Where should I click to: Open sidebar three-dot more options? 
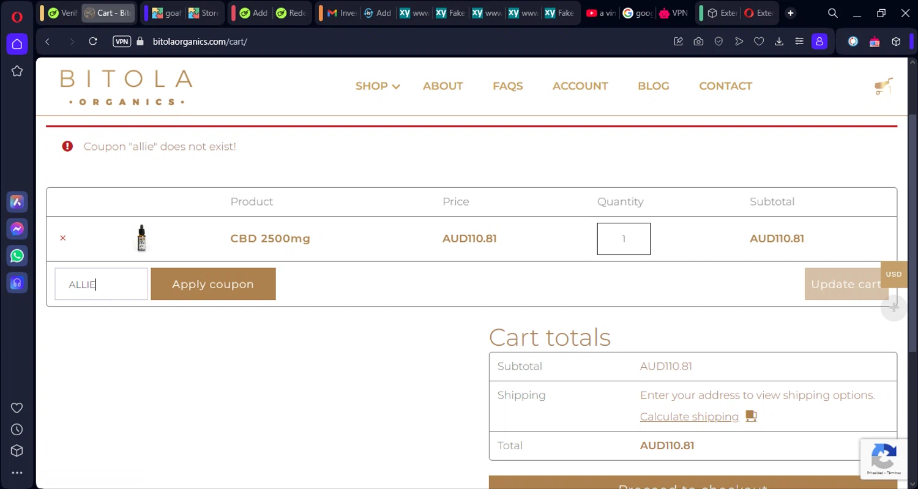pyautogui.click(x=17, y=473)
